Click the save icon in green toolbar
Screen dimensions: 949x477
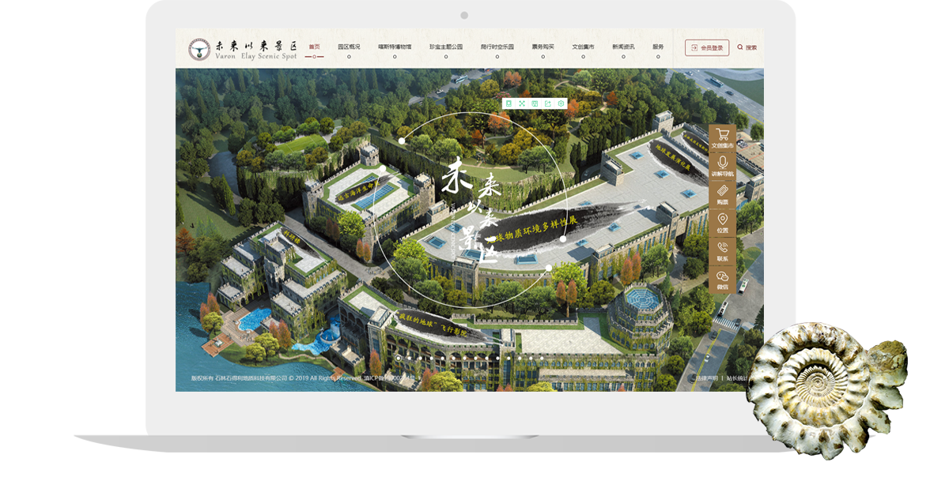click(x=535, y=103)
